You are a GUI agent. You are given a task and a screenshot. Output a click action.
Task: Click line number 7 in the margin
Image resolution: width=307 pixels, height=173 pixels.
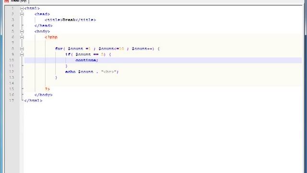point(13,43)
